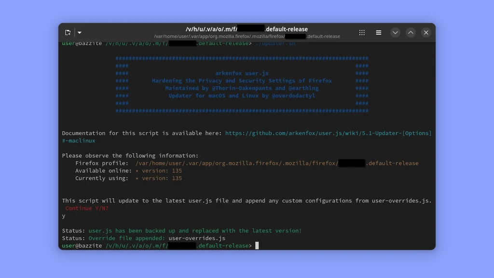Screen dimensions: 494x278
Task: Open the hamburger main menu
Action: pos(379,32)
